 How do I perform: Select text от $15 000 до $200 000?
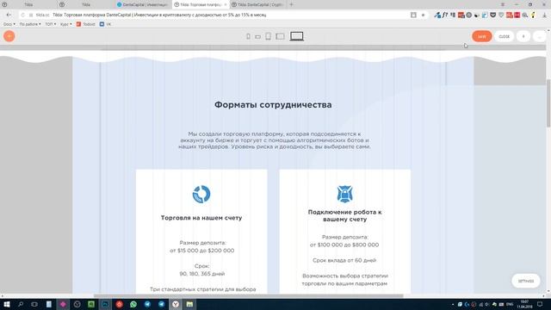pos(202,251)
